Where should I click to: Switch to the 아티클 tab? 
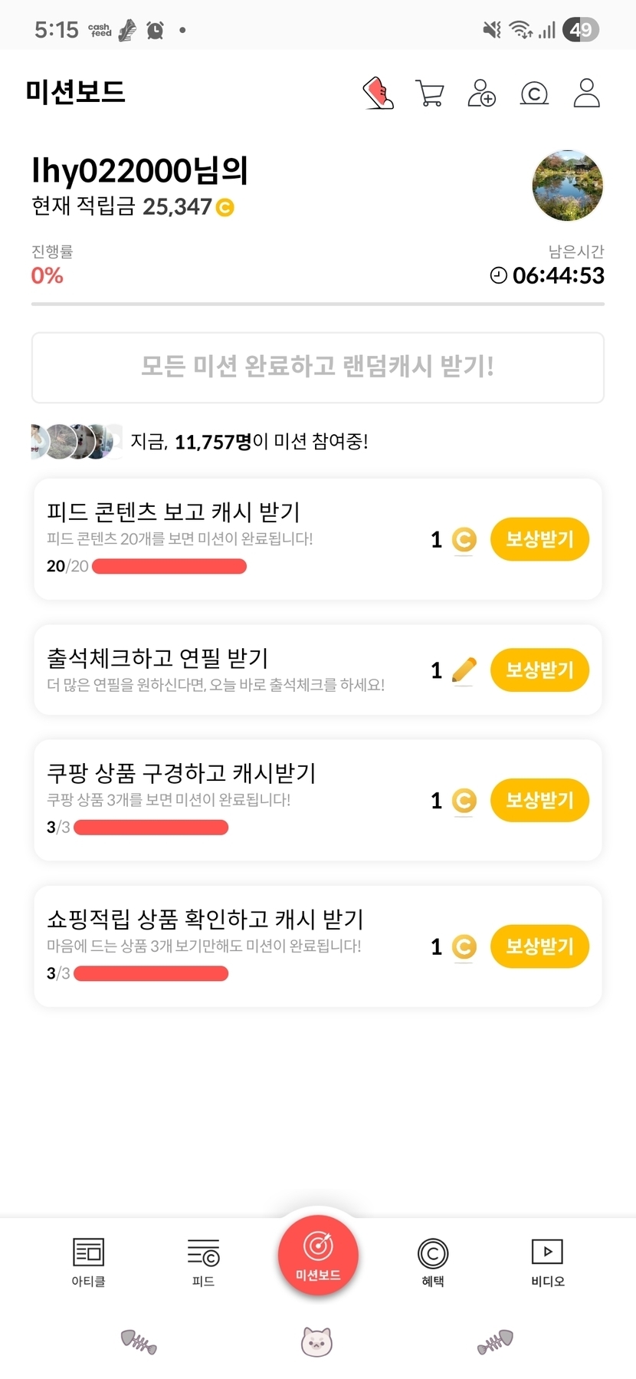click(88, 1262)
